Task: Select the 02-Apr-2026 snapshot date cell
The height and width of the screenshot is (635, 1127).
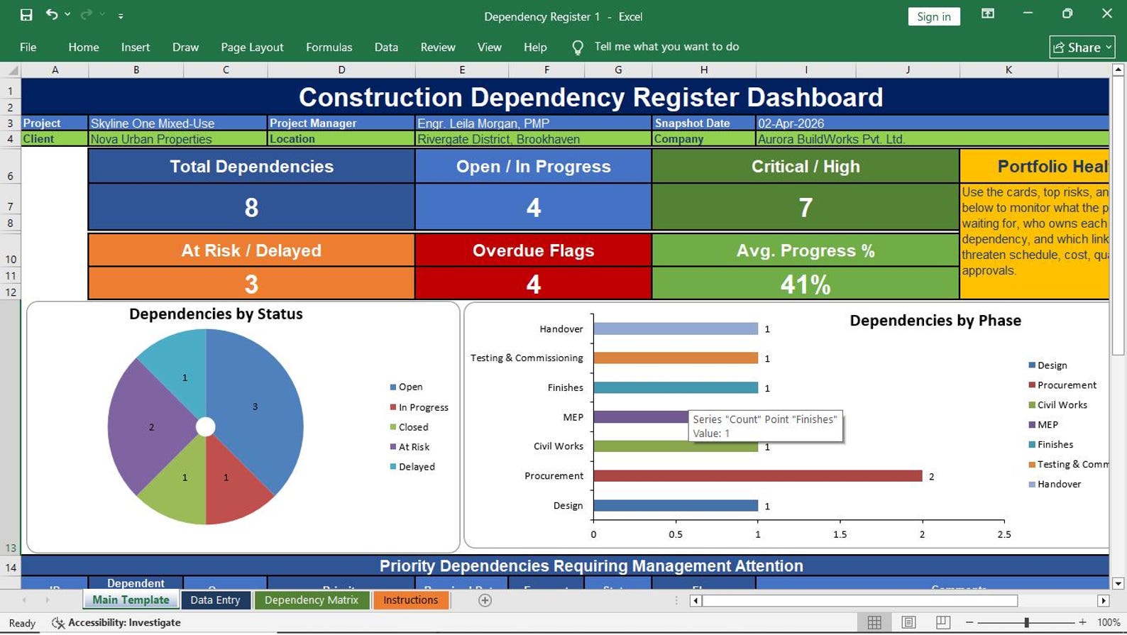Action: tap(932, 123)
